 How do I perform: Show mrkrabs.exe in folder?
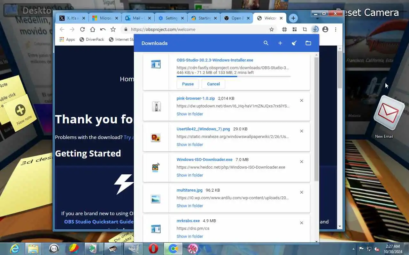point(190,236)
